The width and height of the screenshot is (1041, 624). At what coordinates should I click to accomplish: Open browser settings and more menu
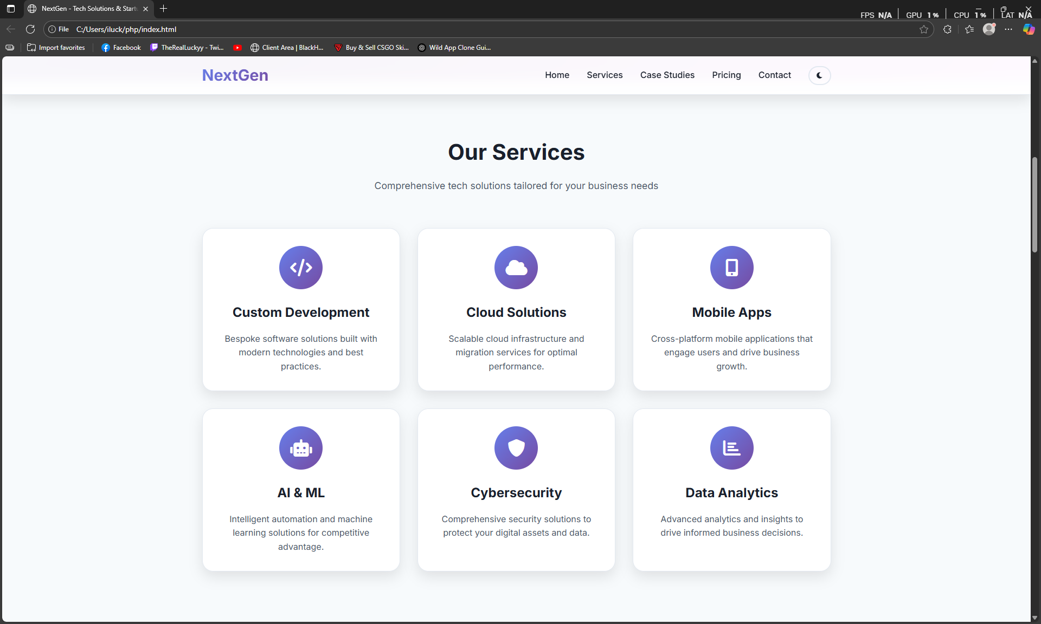pos(1008,29)
